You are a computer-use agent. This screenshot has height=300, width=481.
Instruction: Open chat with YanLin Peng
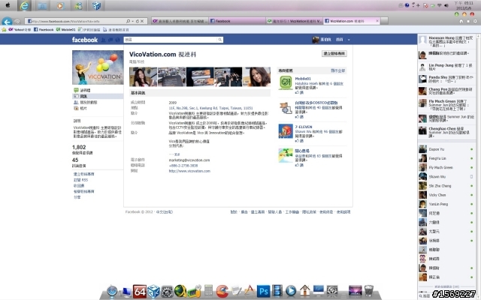coord(438,204)
